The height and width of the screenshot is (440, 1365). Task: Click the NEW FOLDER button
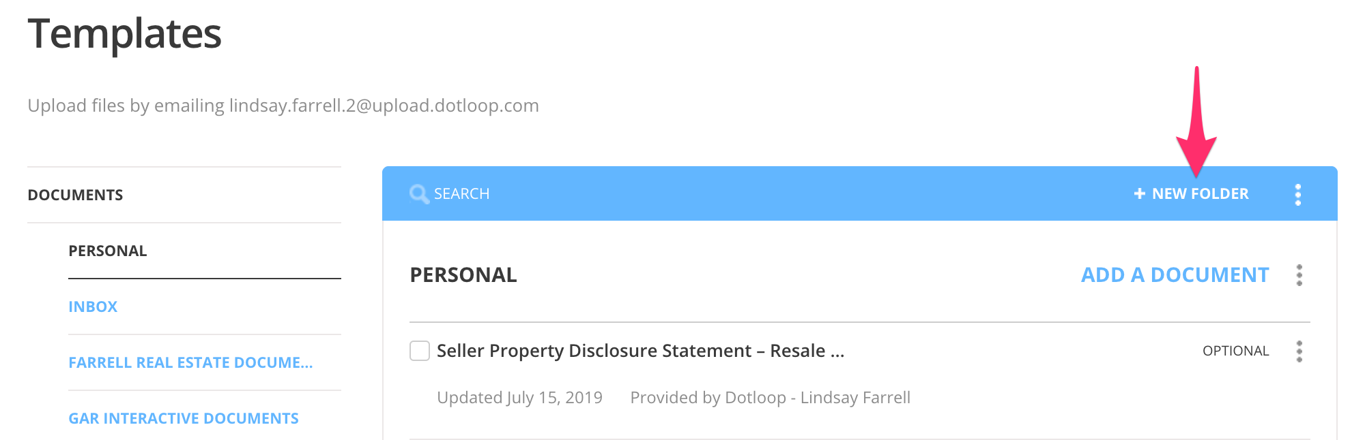tap(1201, 193)
